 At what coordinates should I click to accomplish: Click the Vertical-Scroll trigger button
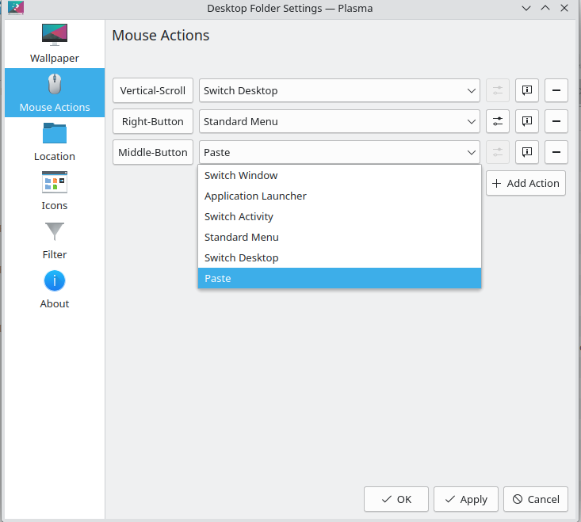[153, 90]
